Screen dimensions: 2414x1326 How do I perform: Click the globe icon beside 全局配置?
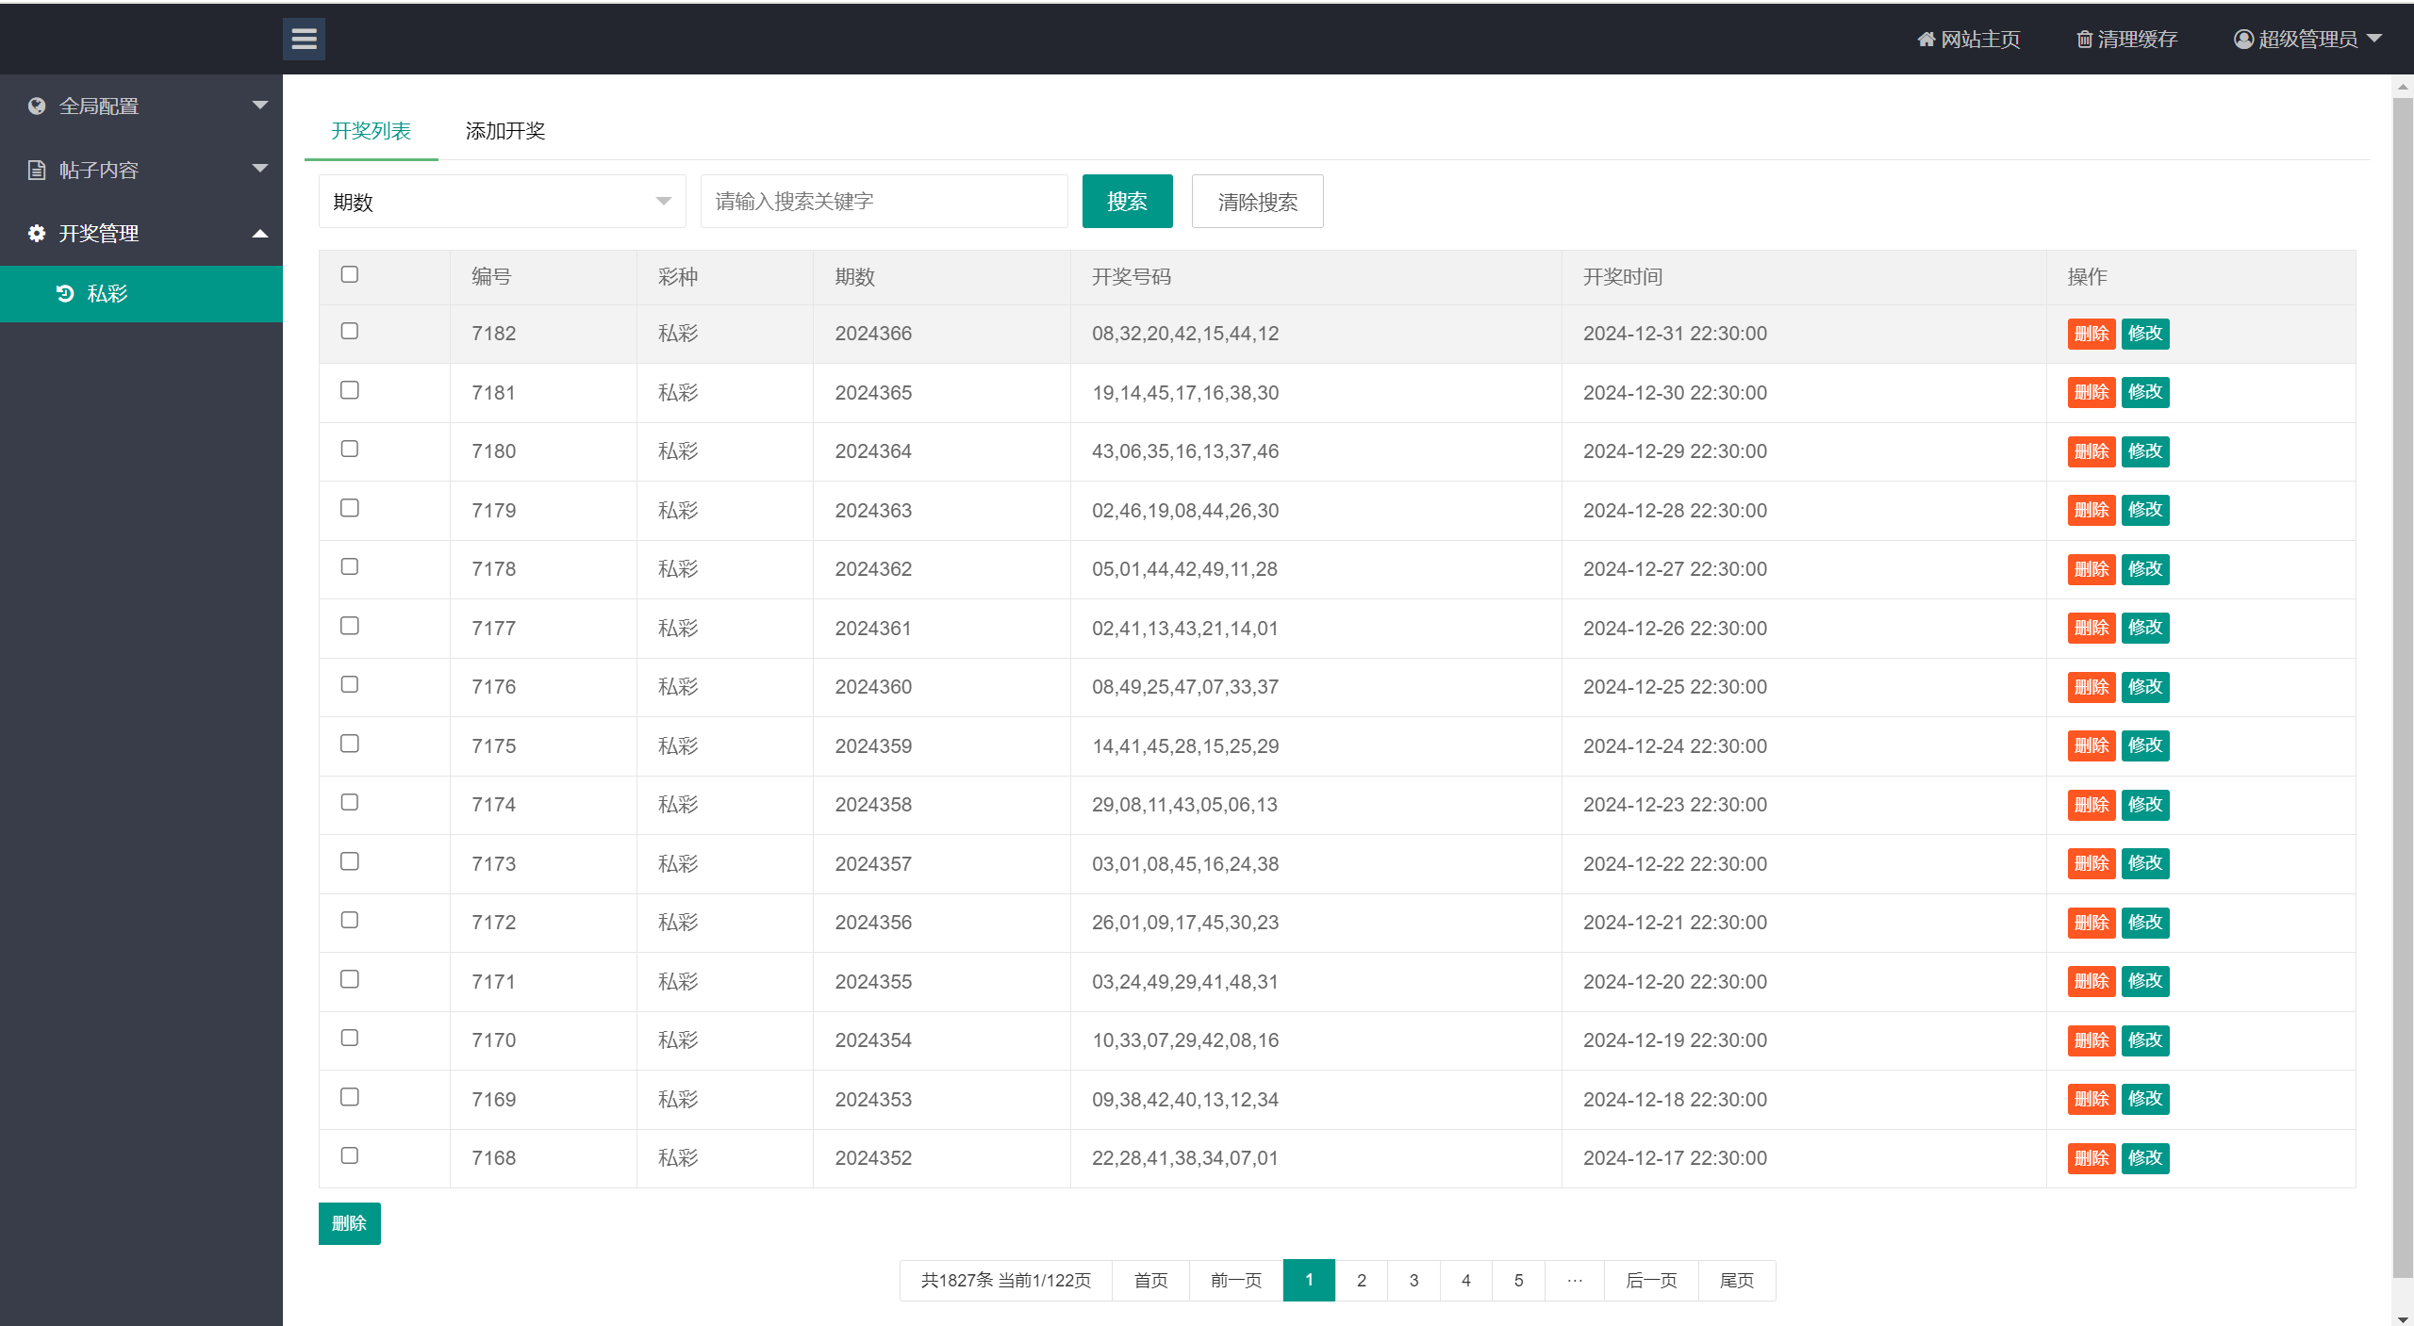pyautogui.click(x=37, y=106)
